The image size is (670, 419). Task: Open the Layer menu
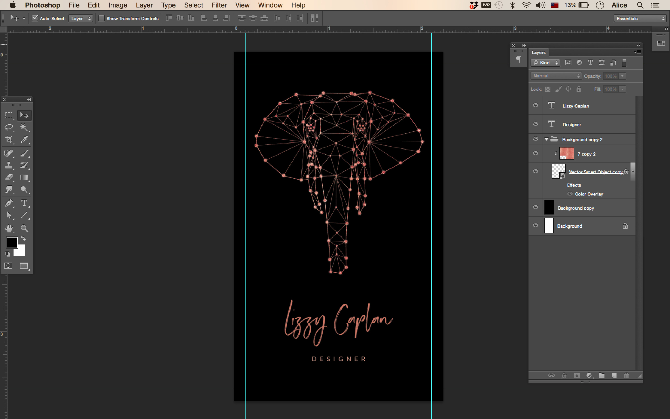(144, 5)
